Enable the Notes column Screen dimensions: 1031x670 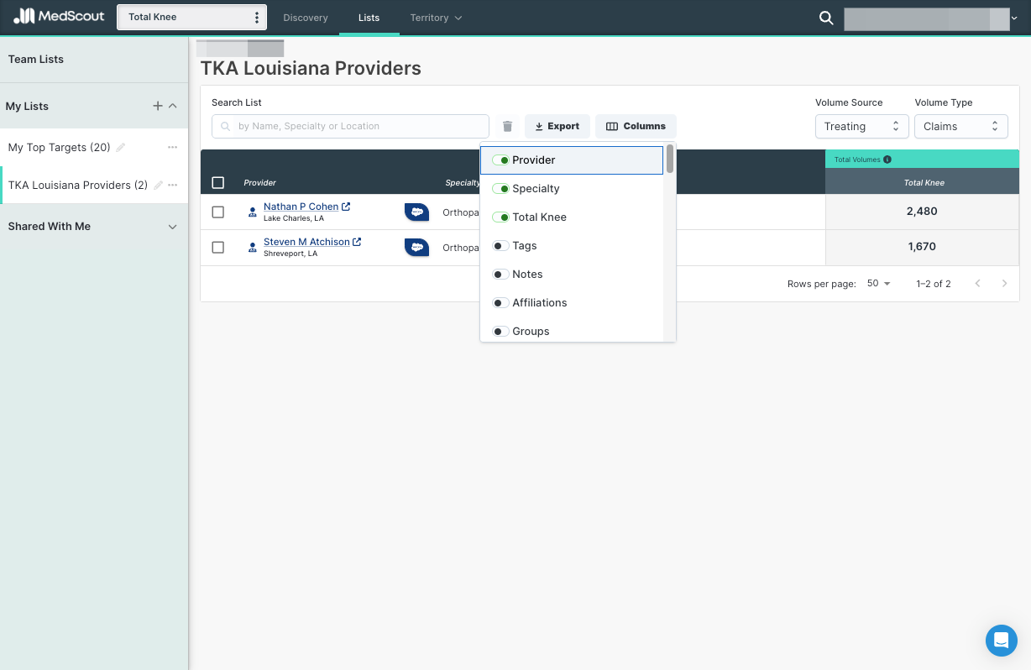pos(500,275)
